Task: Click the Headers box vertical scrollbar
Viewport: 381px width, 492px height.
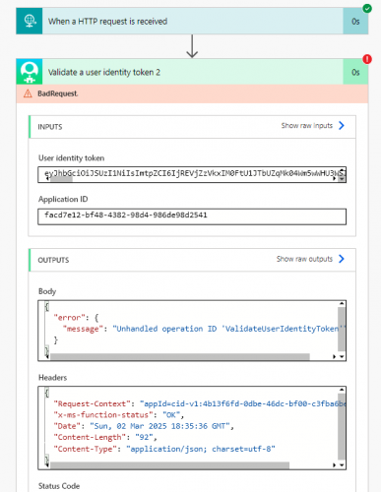Action: (342, 426)
